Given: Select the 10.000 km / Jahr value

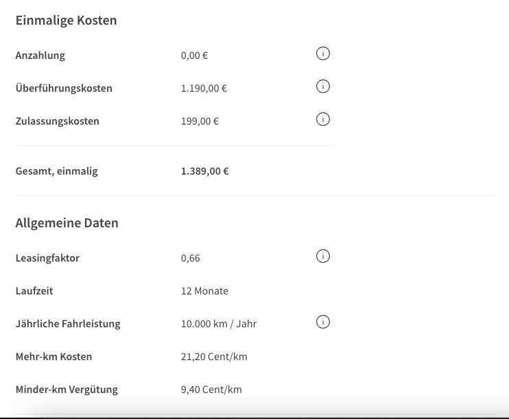Looking at the screenshot, I should pos(218,324).
